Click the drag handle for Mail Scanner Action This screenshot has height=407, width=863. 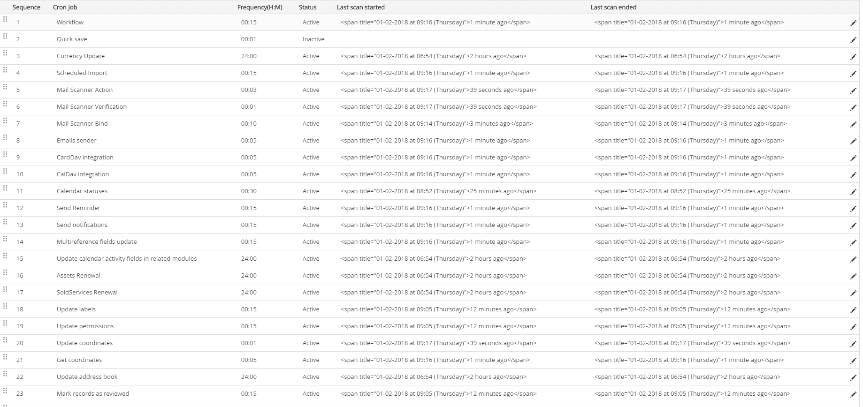[x=5, y=87]
